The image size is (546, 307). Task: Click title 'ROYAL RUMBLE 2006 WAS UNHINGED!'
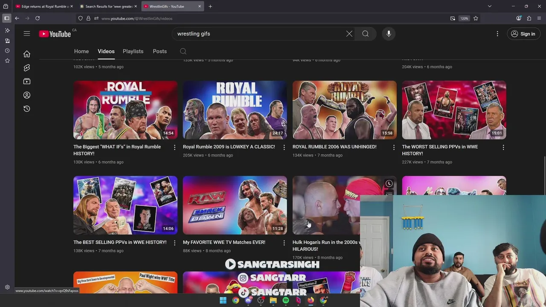click(x=334, y=147)
